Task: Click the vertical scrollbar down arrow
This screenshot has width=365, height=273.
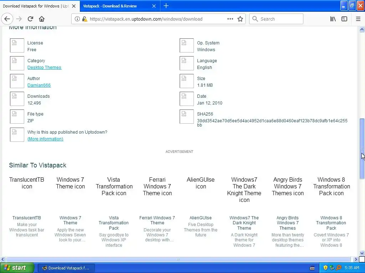Action: coord(362,253)
